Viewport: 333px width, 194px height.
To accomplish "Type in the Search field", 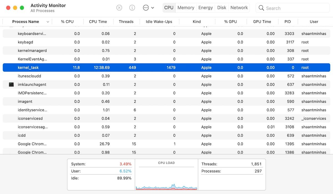I will [x=294, y=8].
